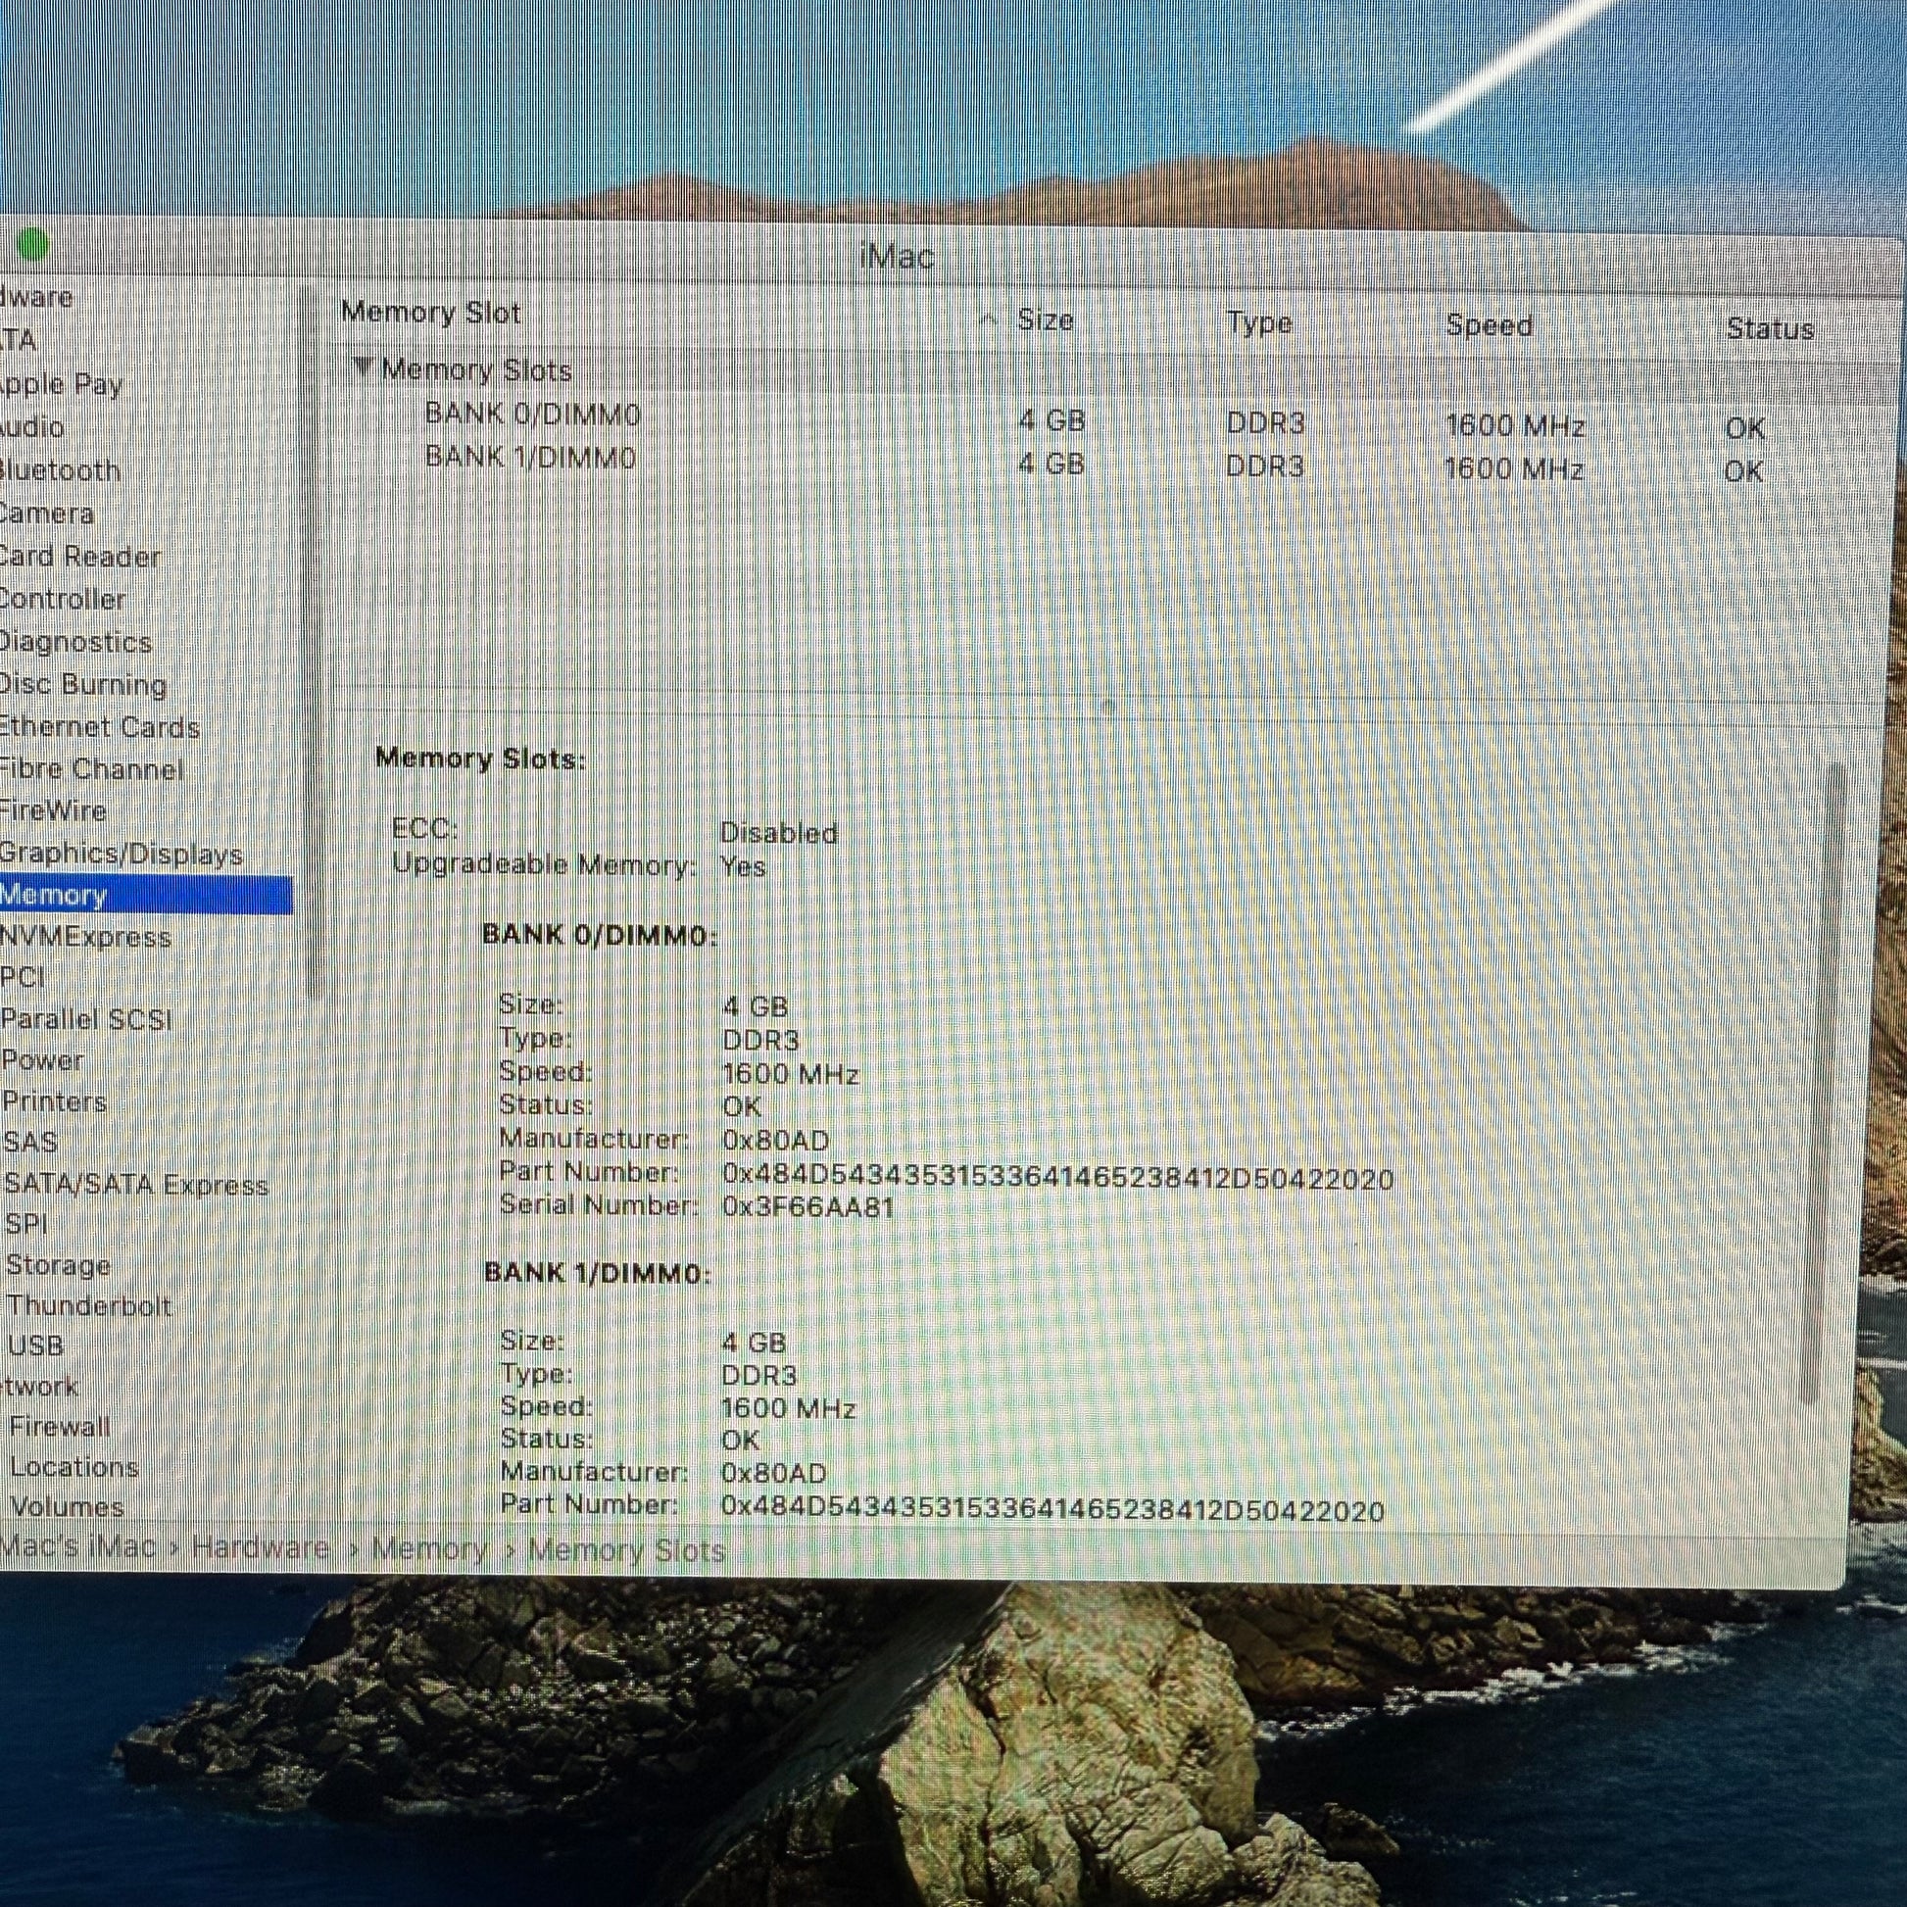1907x1907 pixels.
Task: Click the BANK 0 serial number 0x3F66AA81
Action: coord(807,1207)
